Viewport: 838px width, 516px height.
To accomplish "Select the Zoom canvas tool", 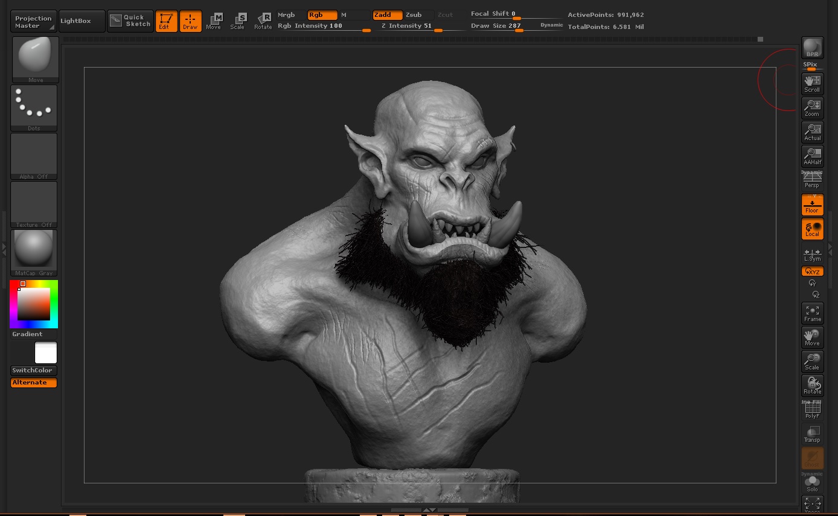I will tap(812, 108).
